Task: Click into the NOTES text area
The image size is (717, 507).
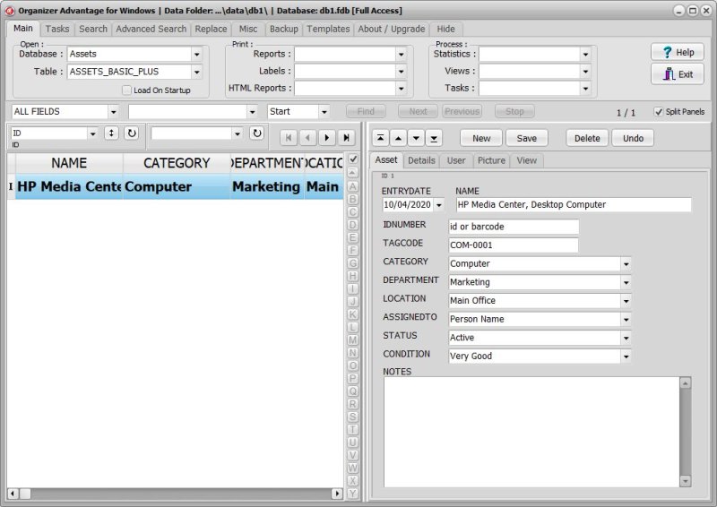Action: pyautogui.click(x=531, y=432)
